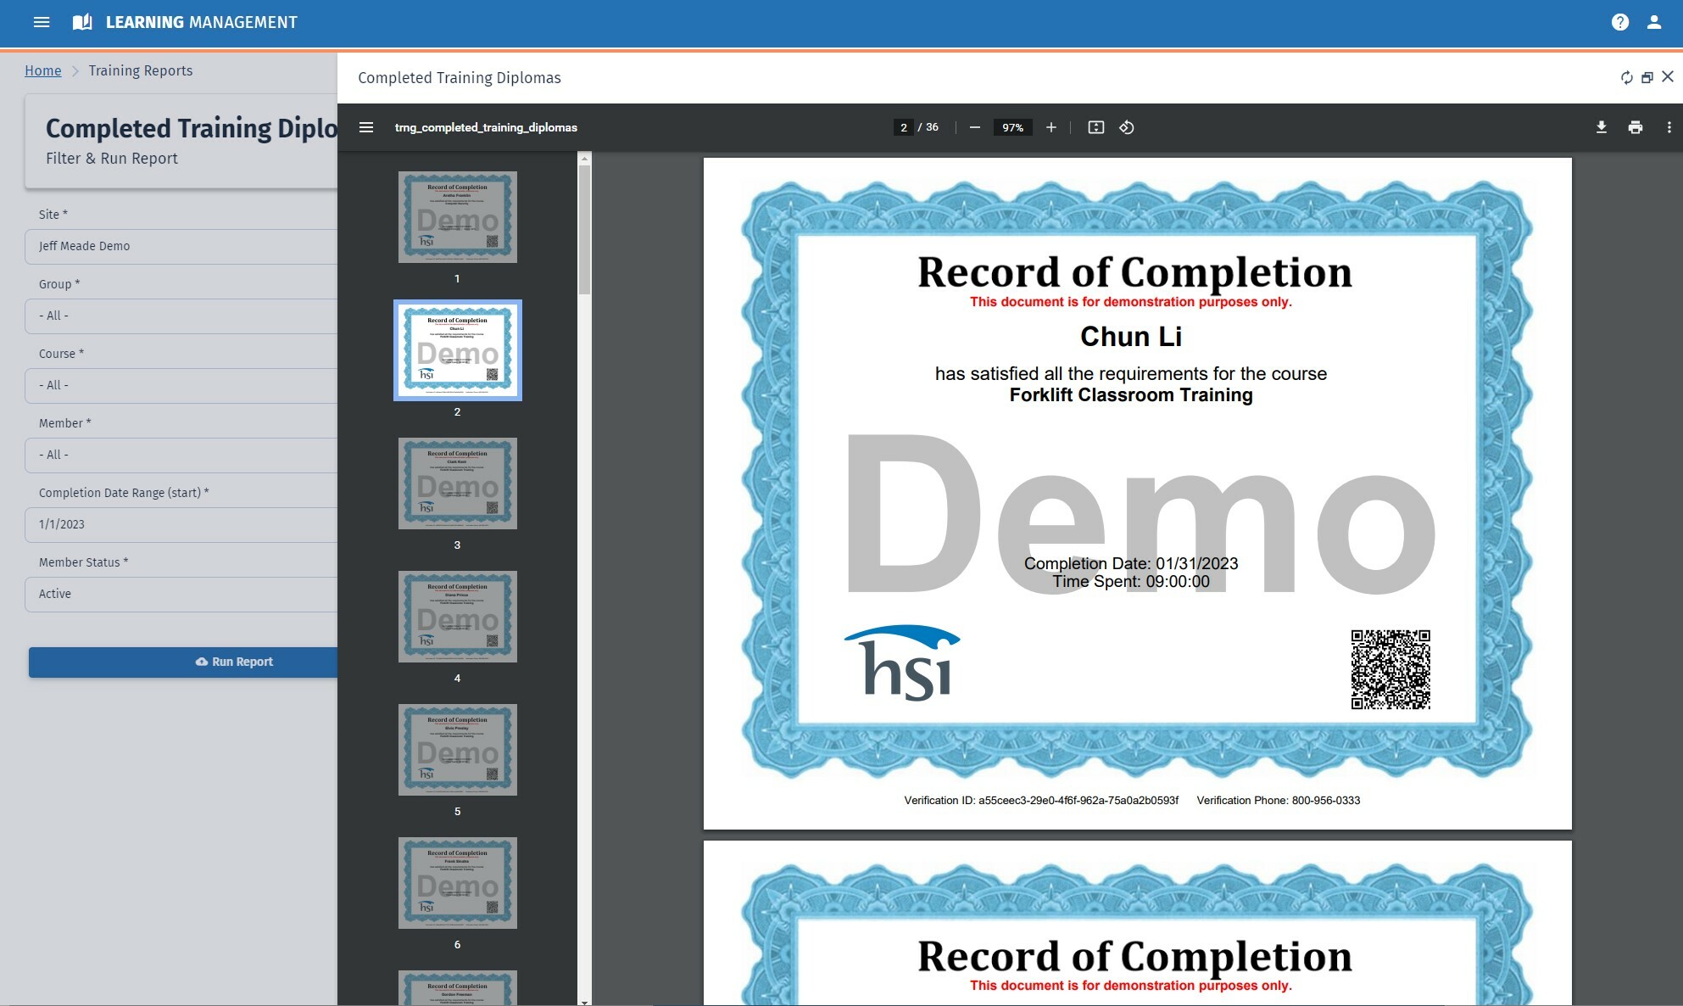Viewport: 1683px width, 1006px height.
Task: Open the Member dropdown
Action: (181, 455)
